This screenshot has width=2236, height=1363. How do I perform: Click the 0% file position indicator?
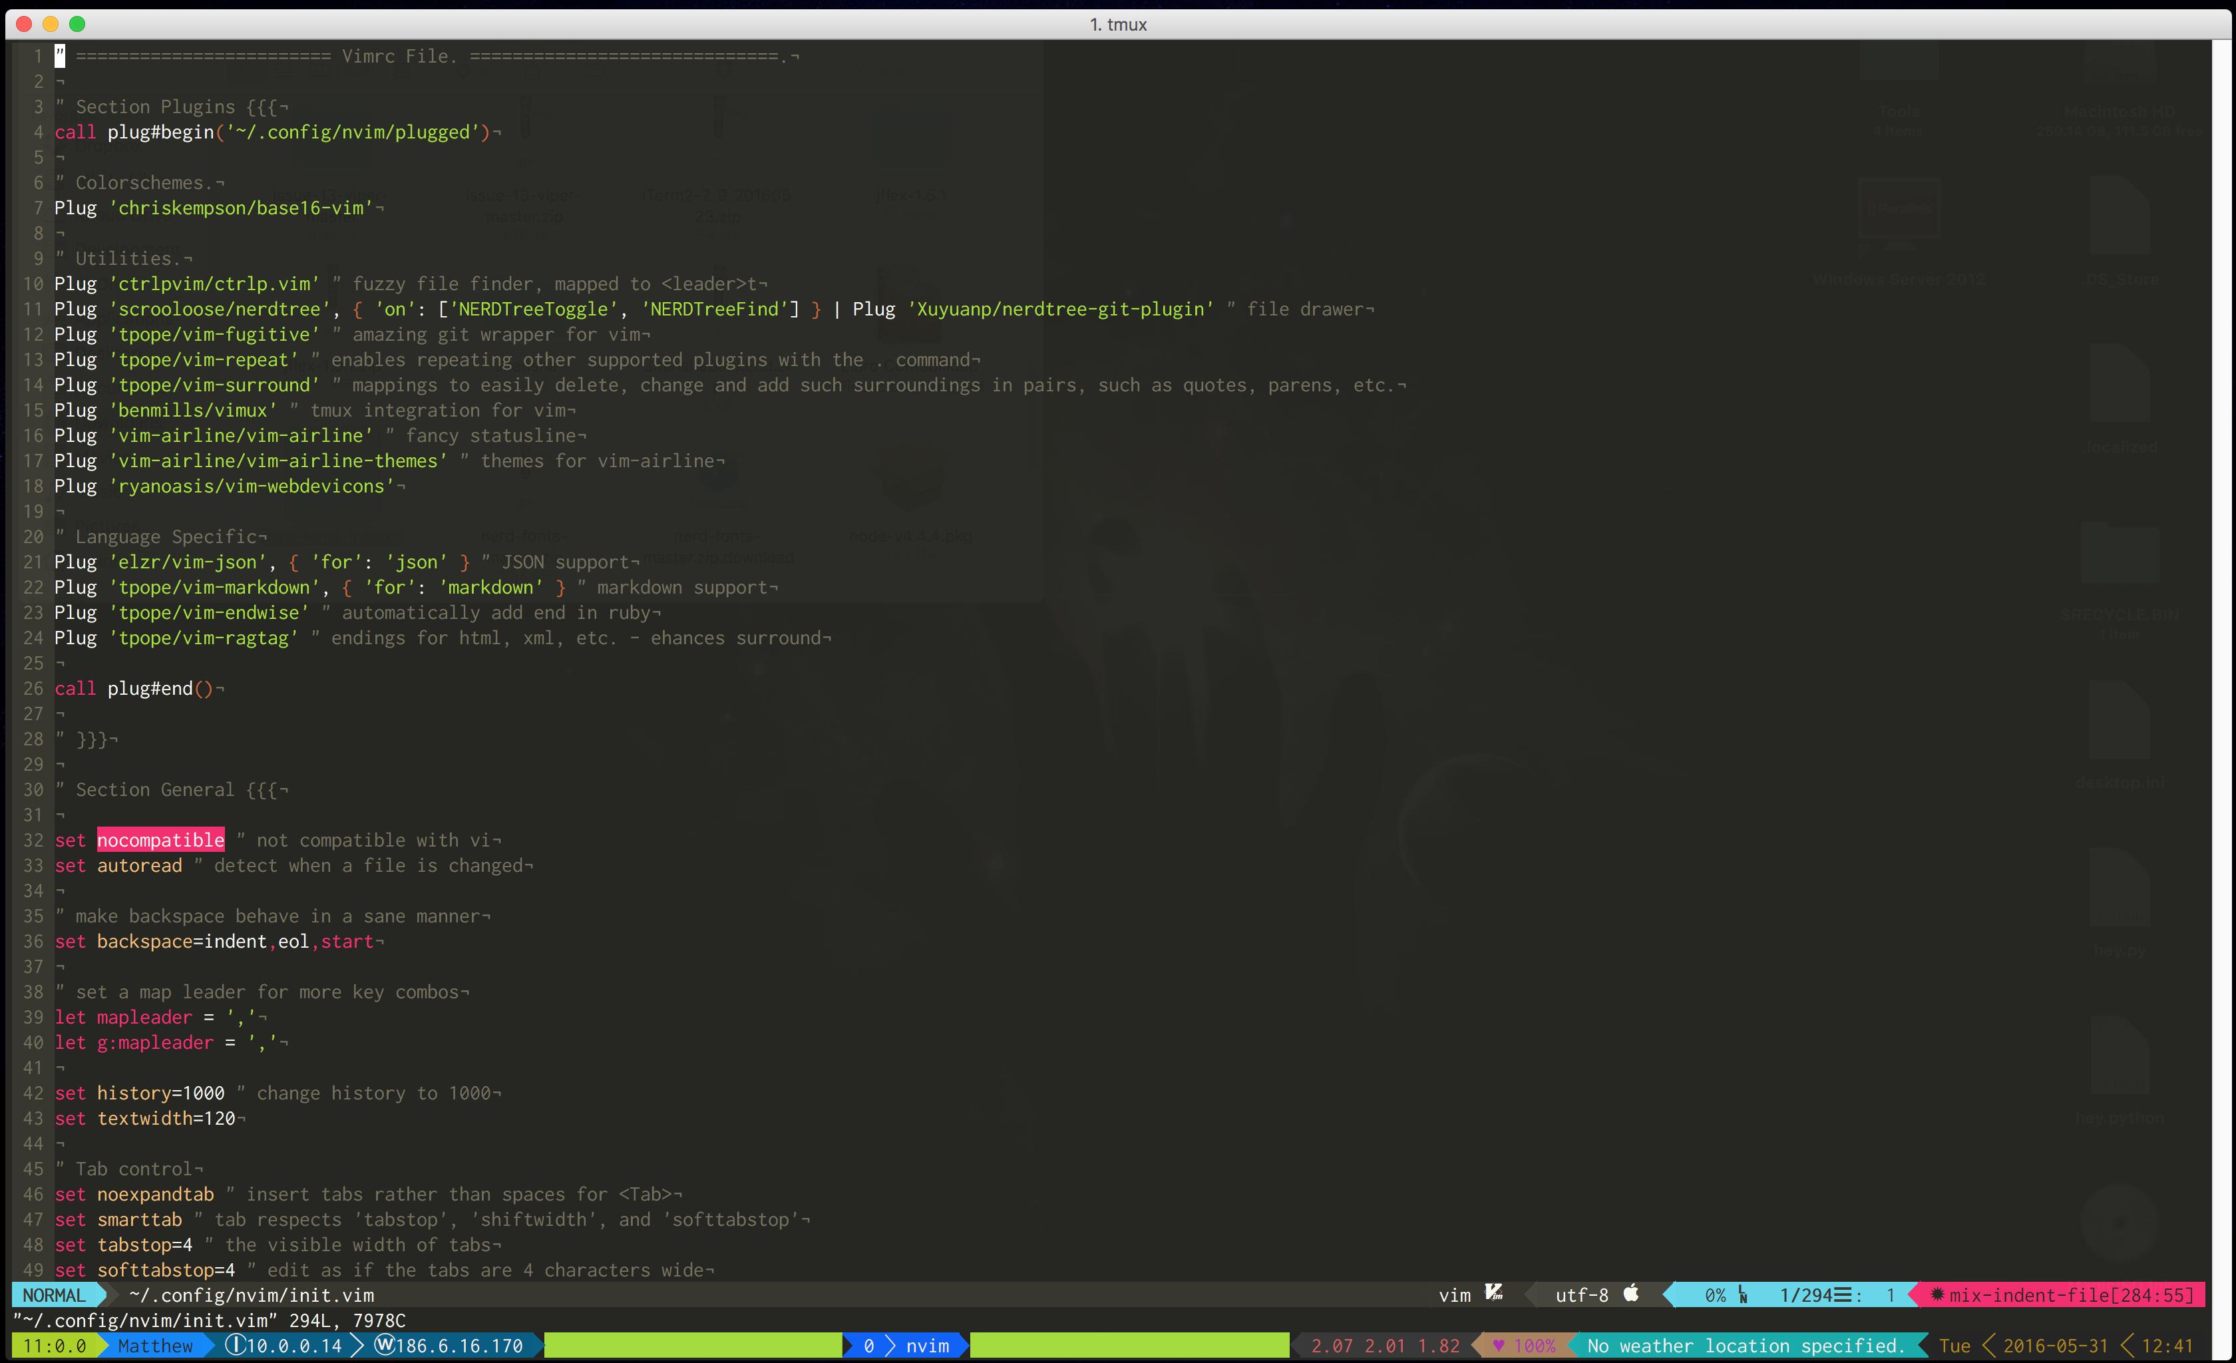click(x=1714, y=1295)
